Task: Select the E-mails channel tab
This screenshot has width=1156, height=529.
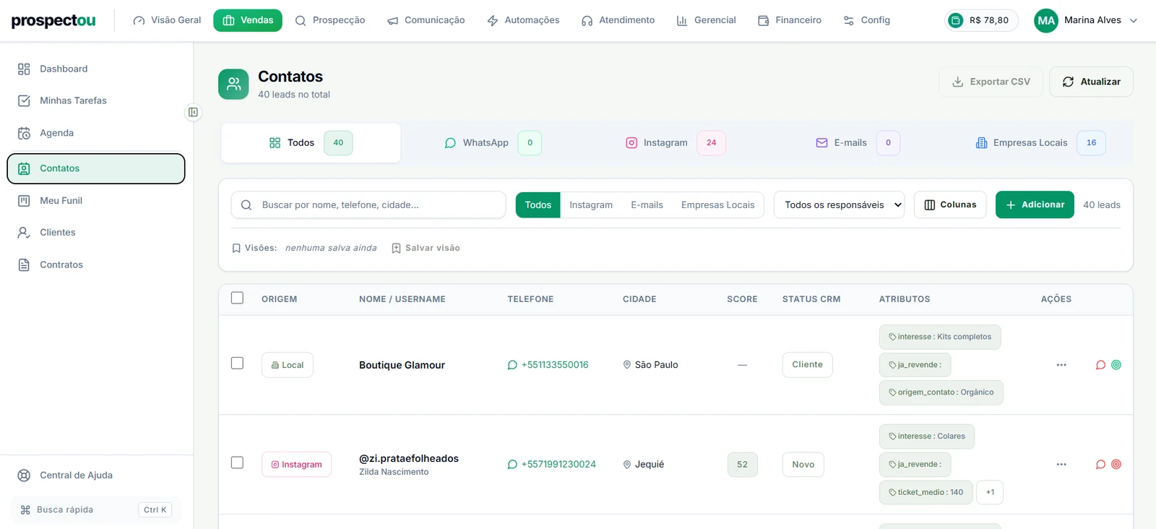Action: tap(858, 143)
